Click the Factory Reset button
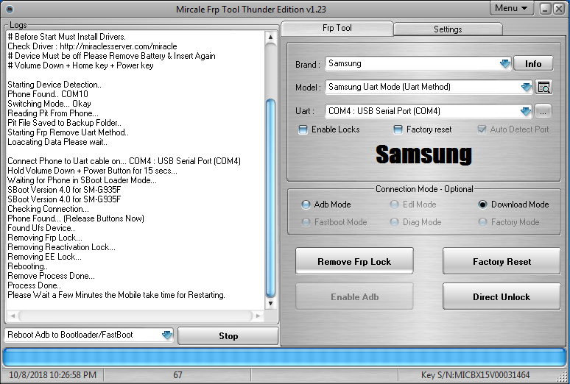Screen dimensions: 570x384 pos(502,261)
